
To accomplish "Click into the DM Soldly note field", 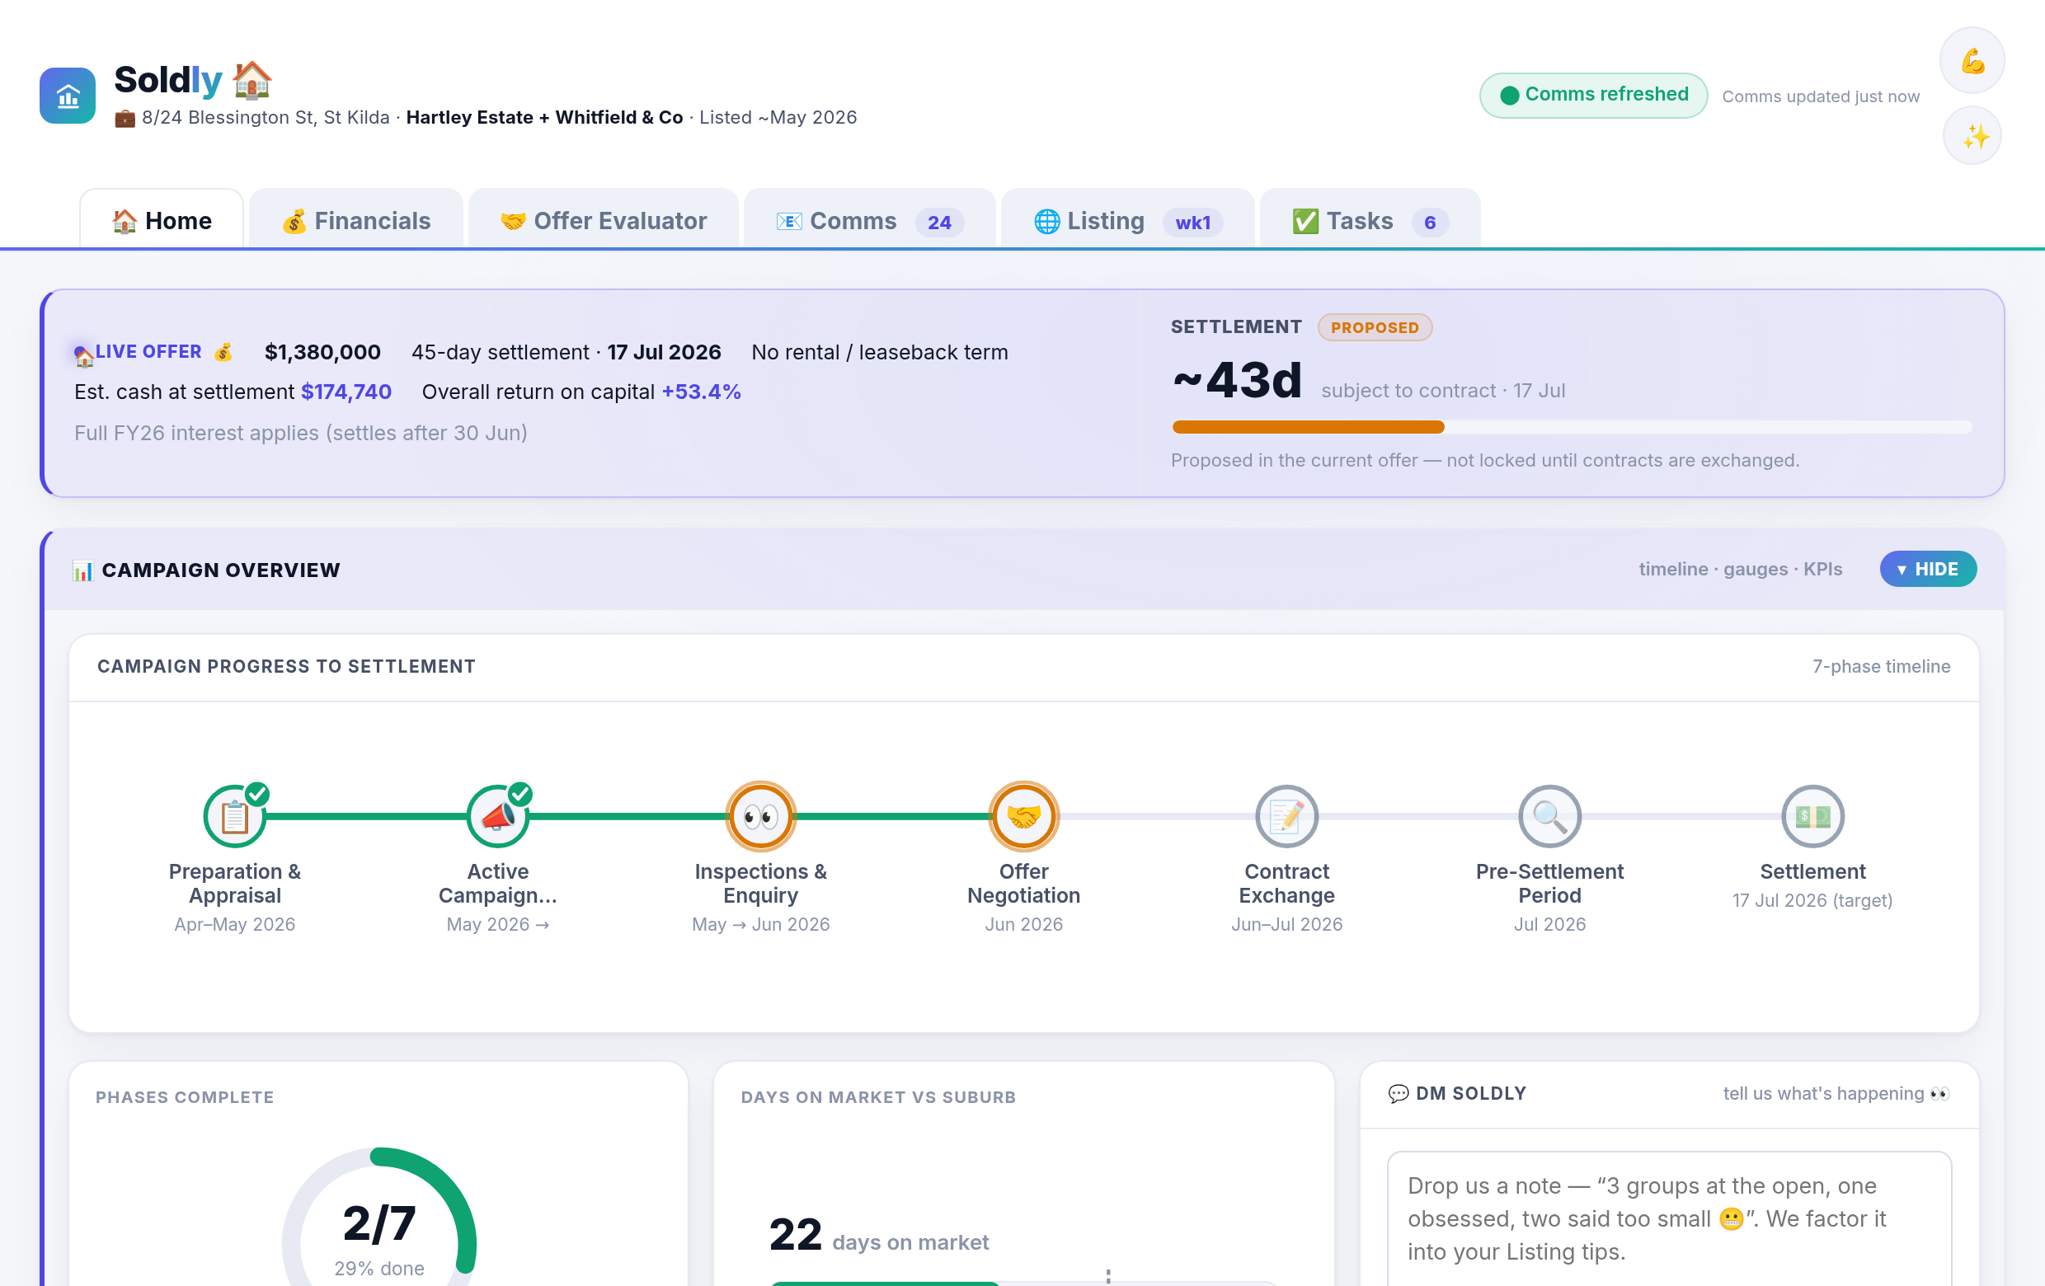I will pyautogui.click(x=1669, y=1219).
